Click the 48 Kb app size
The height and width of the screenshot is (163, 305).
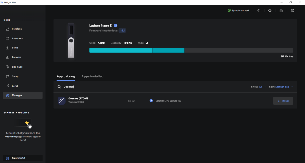pyautogui.click(x=131, y=101)
